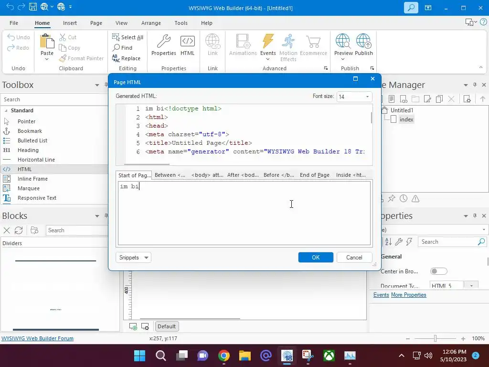Screen dimensions: 489x367
Task: Collapse the Standard toolbox category
Action: point(6,110)
